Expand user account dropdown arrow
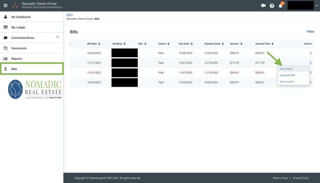 317,5
